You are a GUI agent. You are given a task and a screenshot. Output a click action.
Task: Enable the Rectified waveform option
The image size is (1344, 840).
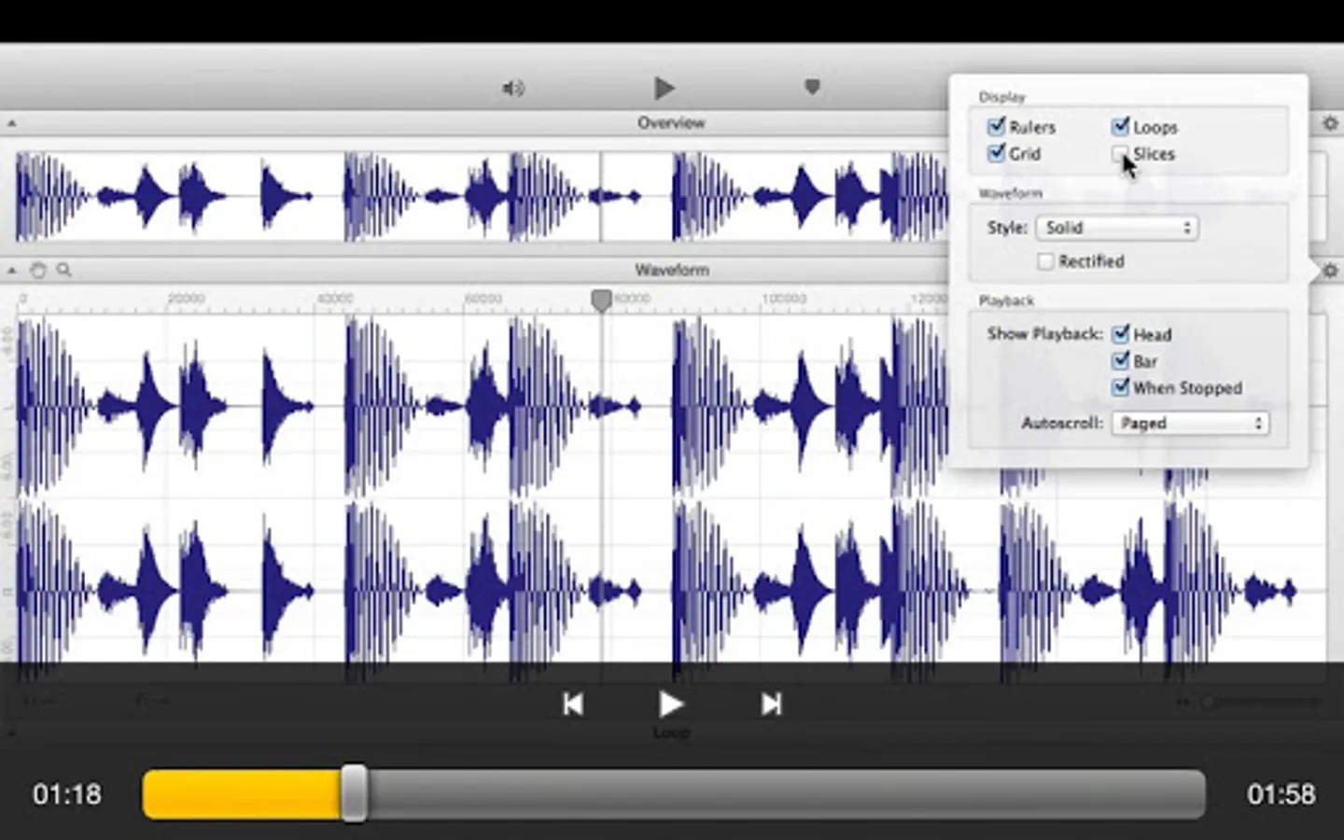(1045, 261)
